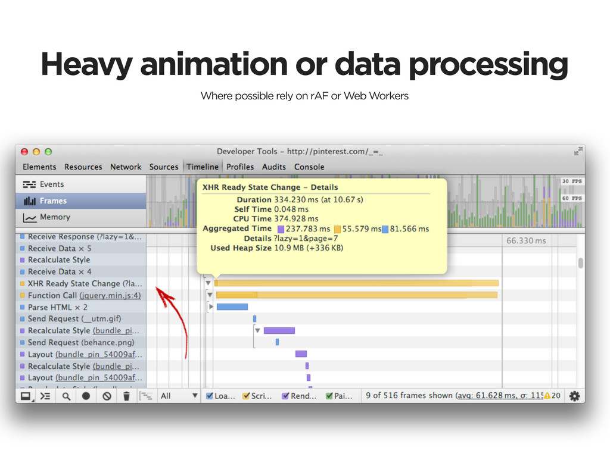This screenshot has width=610, height=457.
Task: Select the Memory timeline view
Action: point(54,217)
